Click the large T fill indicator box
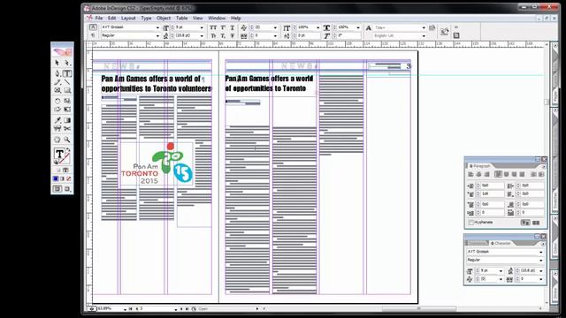 coord(59,154)
